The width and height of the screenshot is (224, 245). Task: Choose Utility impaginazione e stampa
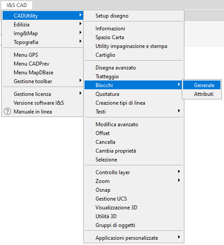coord(133,46)
